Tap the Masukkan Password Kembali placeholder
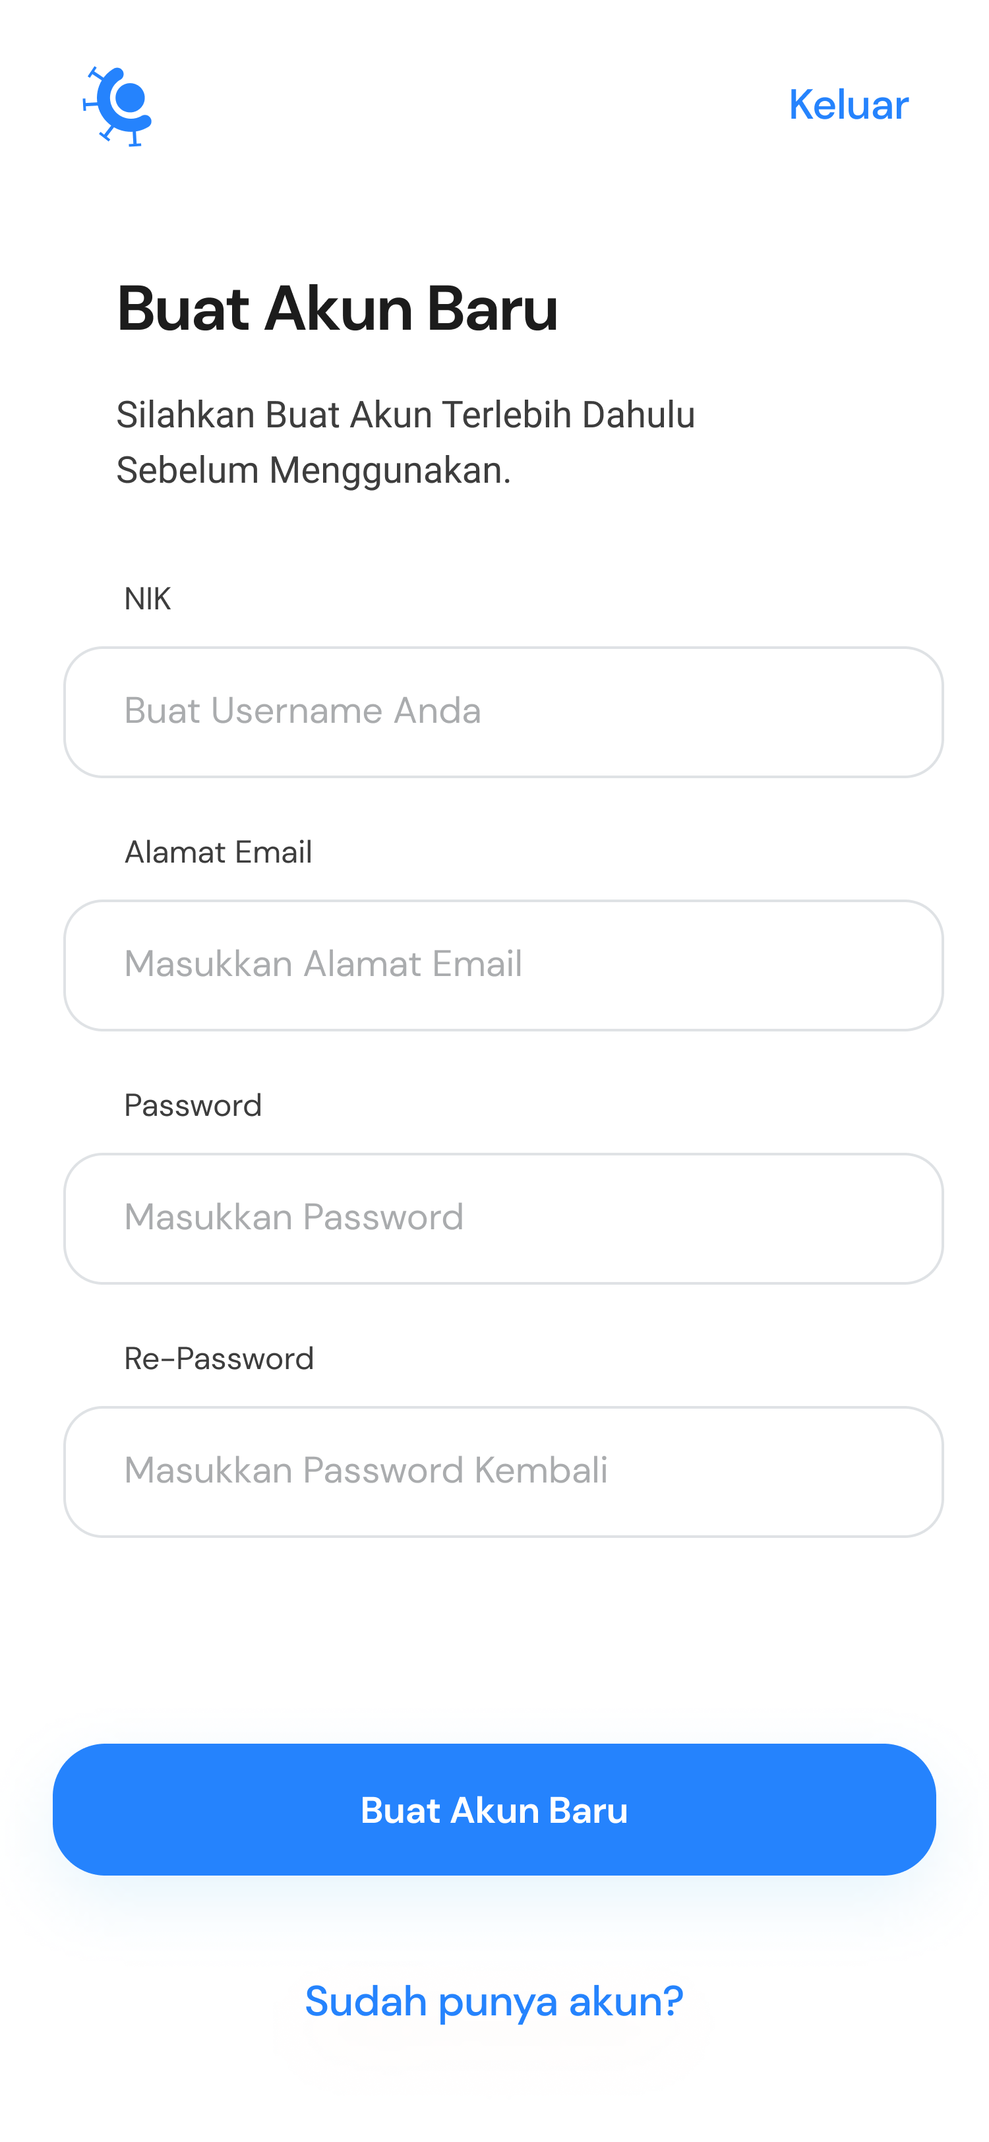Screen dimensions: 989x2142 pyautogui.click(x=366, y=1470)
